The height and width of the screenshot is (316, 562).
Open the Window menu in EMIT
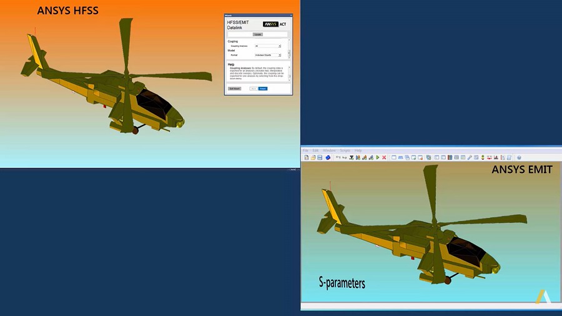pyautogui.click(x=329, y=151)
